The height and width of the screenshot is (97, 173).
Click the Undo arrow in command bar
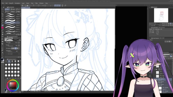coord(34,6)
